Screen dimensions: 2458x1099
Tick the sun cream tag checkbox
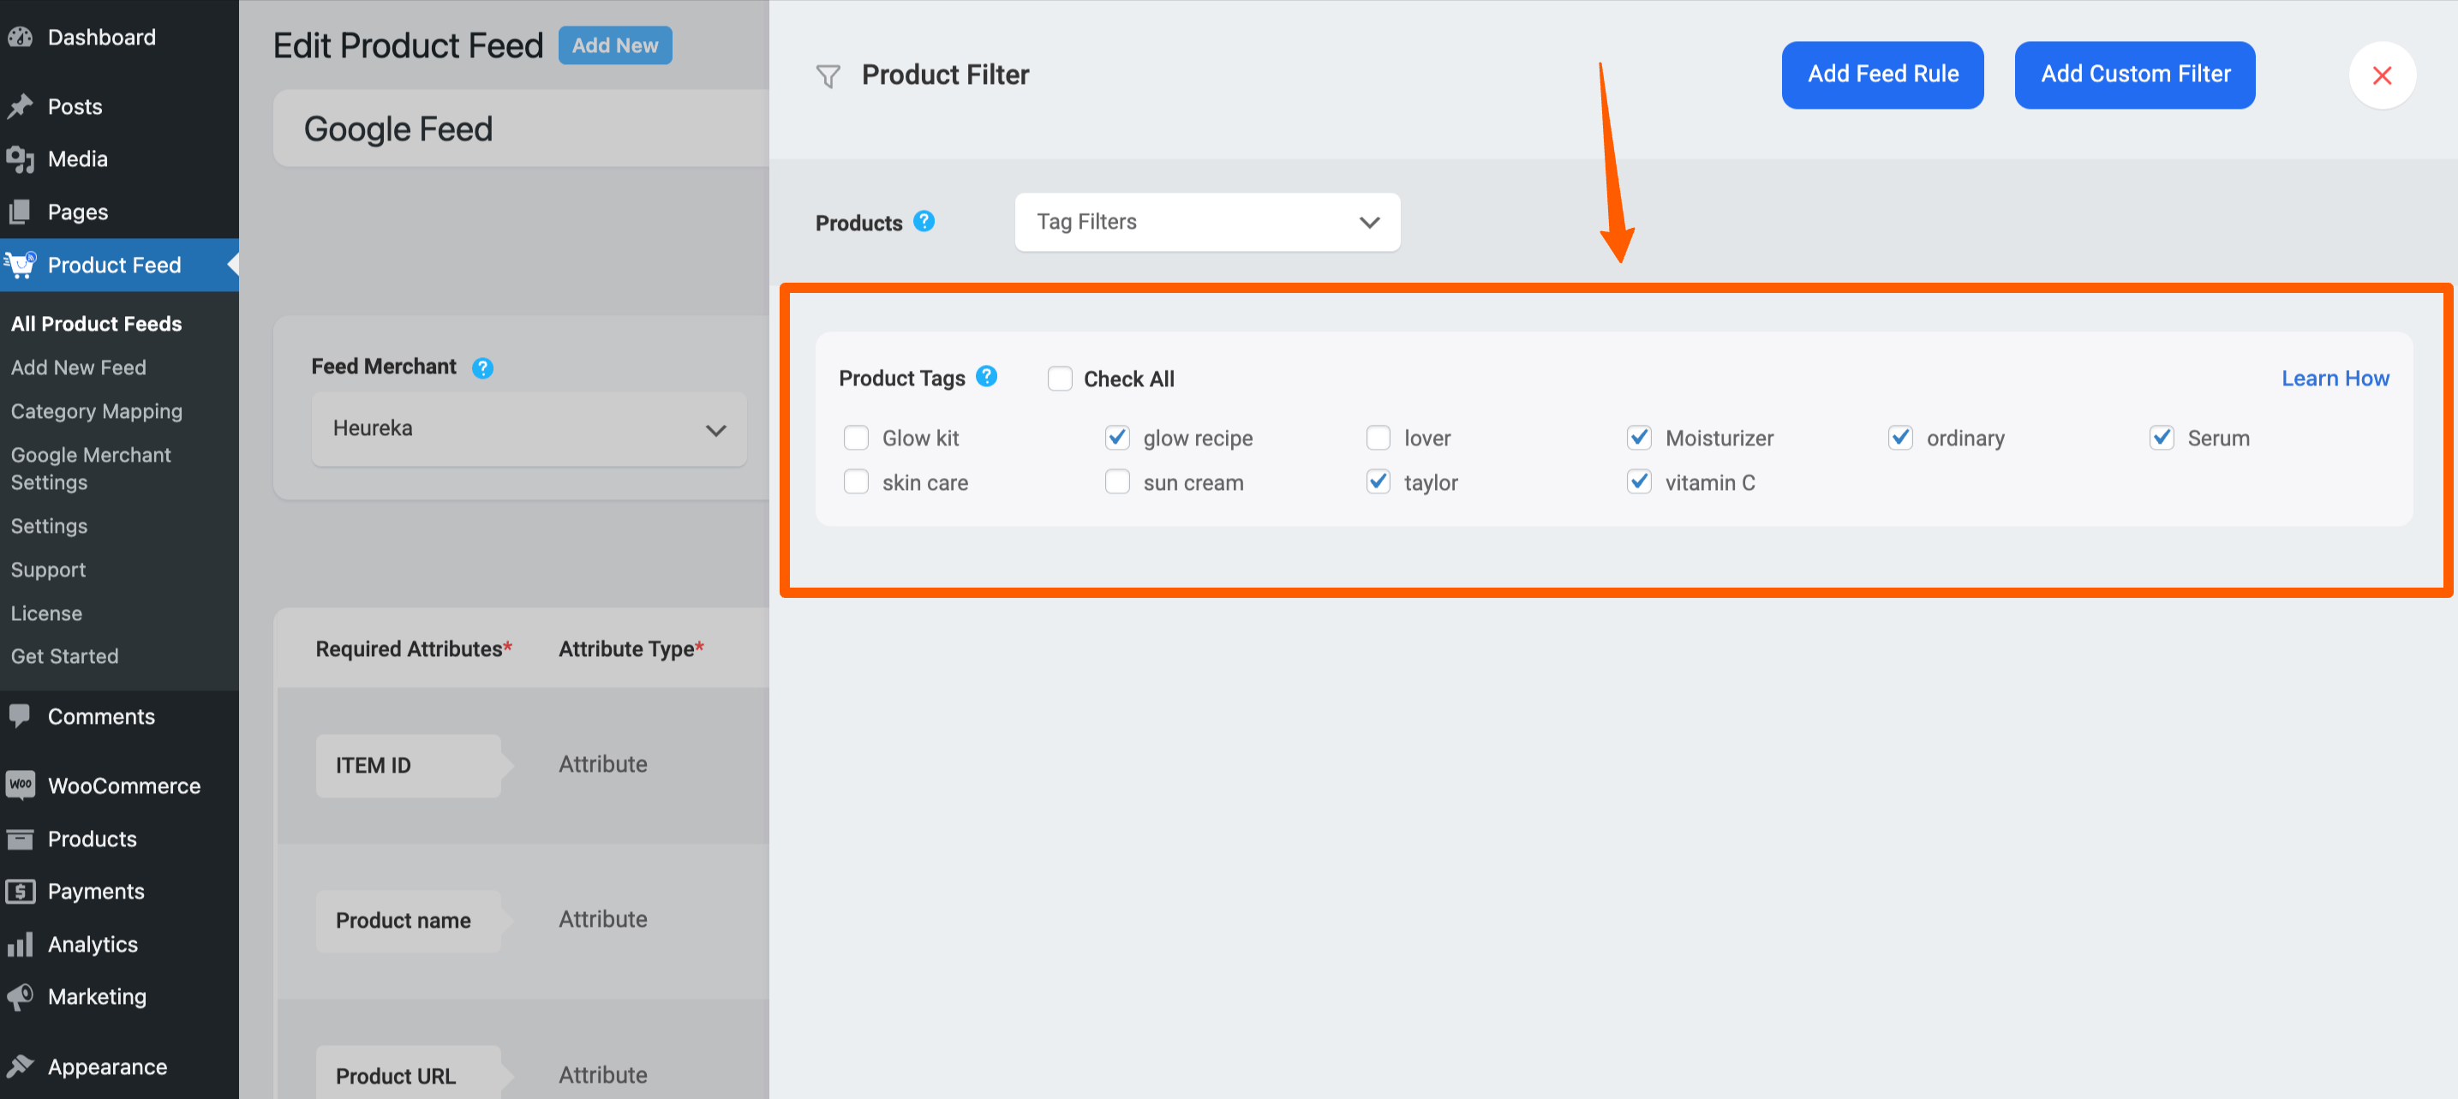[1116, 481]
